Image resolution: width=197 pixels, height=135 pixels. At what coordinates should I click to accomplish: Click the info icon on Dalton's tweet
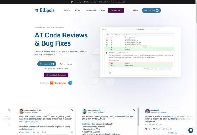click(72, 132)
